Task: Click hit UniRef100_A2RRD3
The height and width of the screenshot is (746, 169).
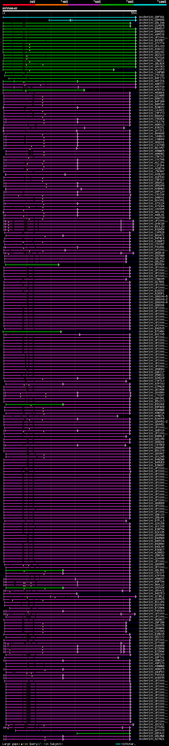Action: 152,553
